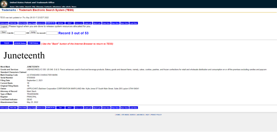Open footer PRIVACY POLICY link
277x132 pixels.
point(156,115)
